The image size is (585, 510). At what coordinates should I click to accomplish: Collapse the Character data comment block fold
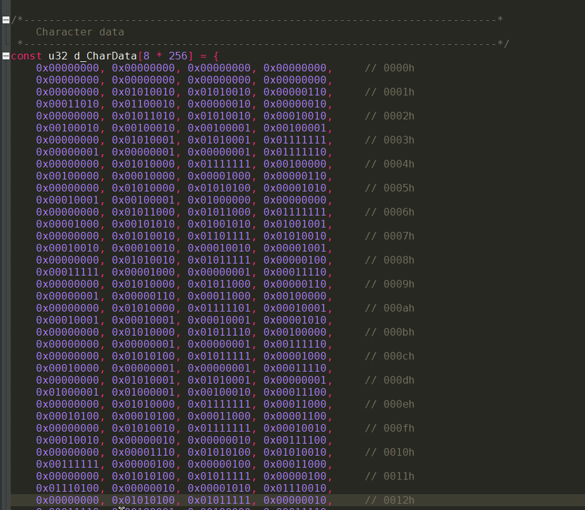click(x=6, y=20)
